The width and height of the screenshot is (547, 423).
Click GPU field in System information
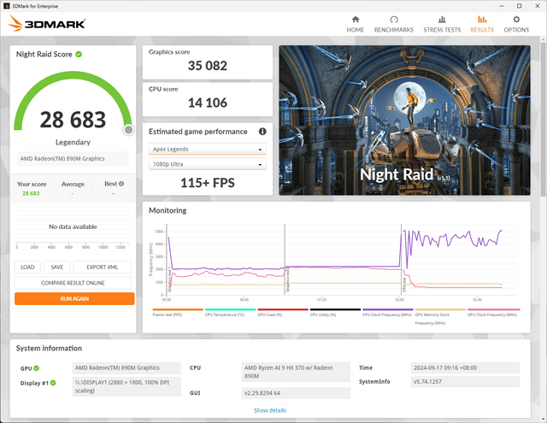(x=126, y=368)
